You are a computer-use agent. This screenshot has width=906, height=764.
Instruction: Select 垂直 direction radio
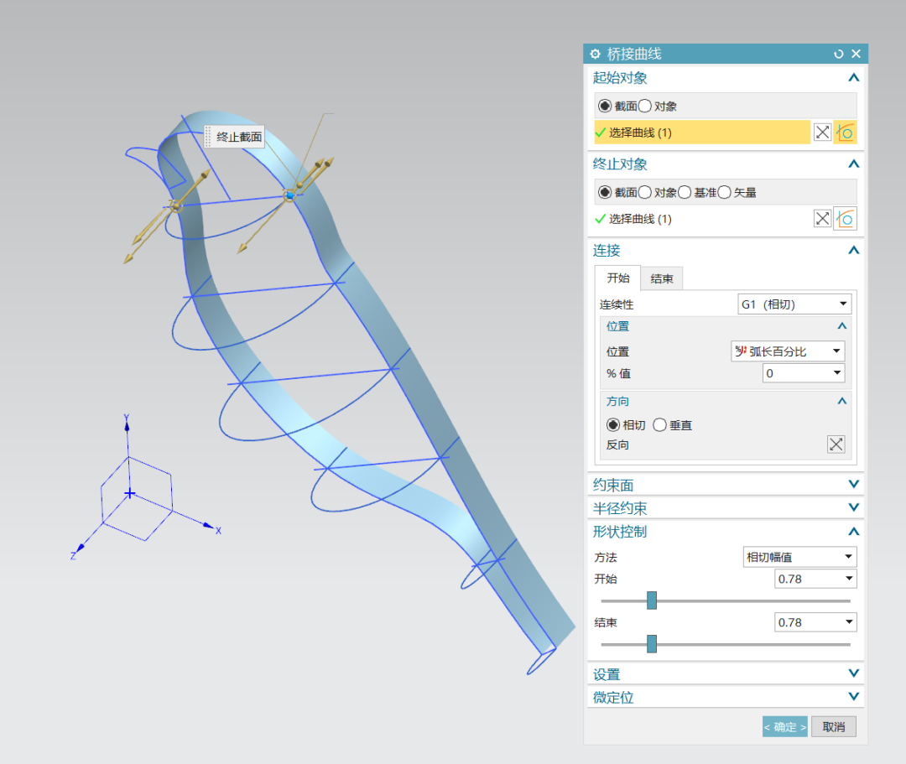point(659,425)
